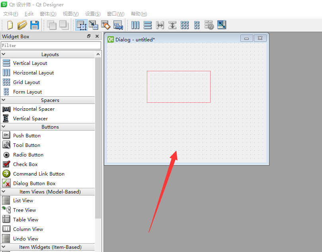Switch to Edit Tab Order mode icon
This screenshot has width=322, height=252.
tap(118, 25)
